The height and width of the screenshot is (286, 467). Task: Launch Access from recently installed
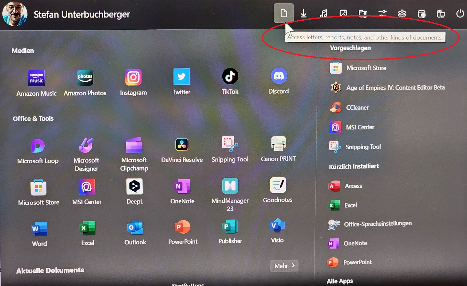point(345,186)
